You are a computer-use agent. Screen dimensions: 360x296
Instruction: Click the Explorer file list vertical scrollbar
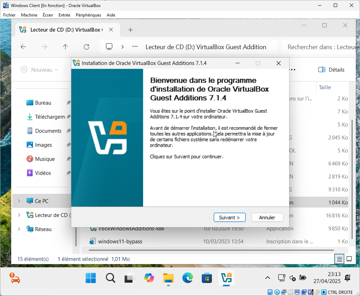[x=352, y=179]
